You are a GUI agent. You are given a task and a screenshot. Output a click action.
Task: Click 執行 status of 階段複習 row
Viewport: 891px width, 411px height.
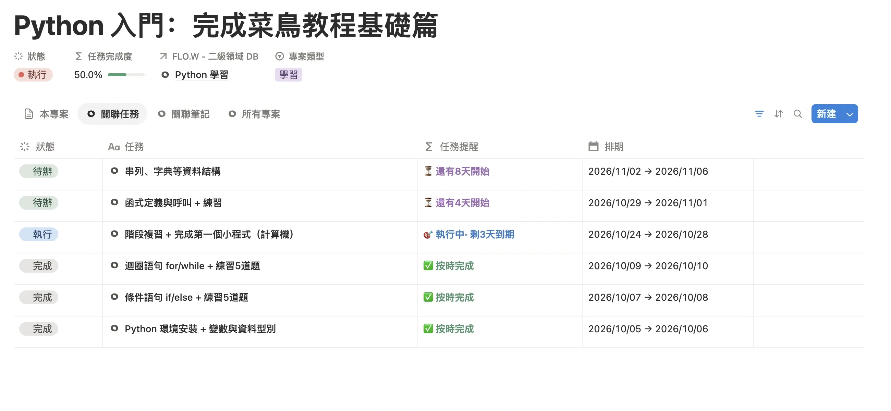pyautogui.click(x=39, y=234)
